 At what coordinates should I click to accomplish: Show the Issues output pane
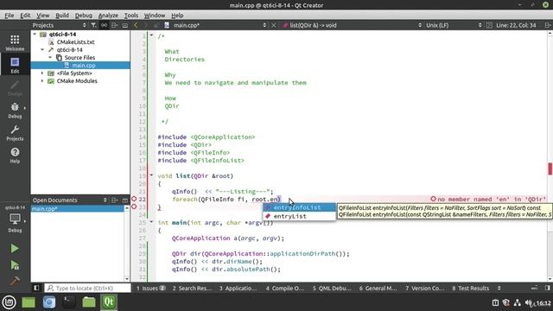coord(150,288)
